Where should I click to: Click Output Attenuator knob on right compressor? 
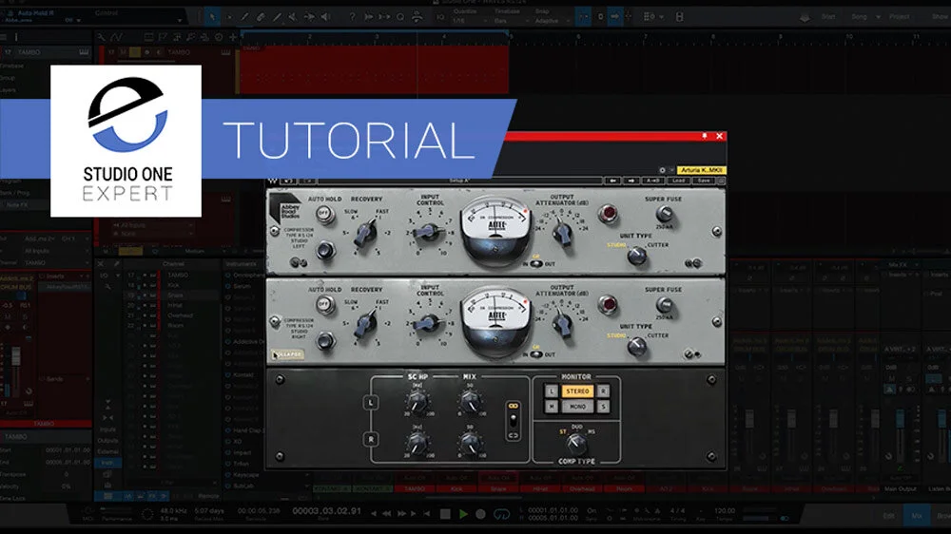(562, 323)
